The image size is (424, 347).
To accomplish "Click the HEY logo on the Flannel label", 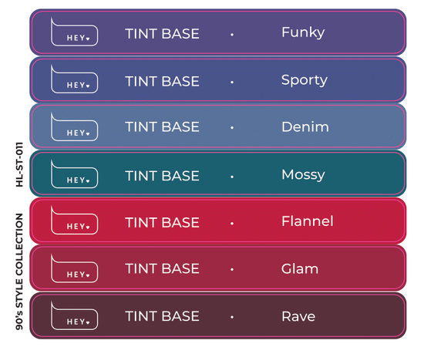I will [x=74, y=221].
